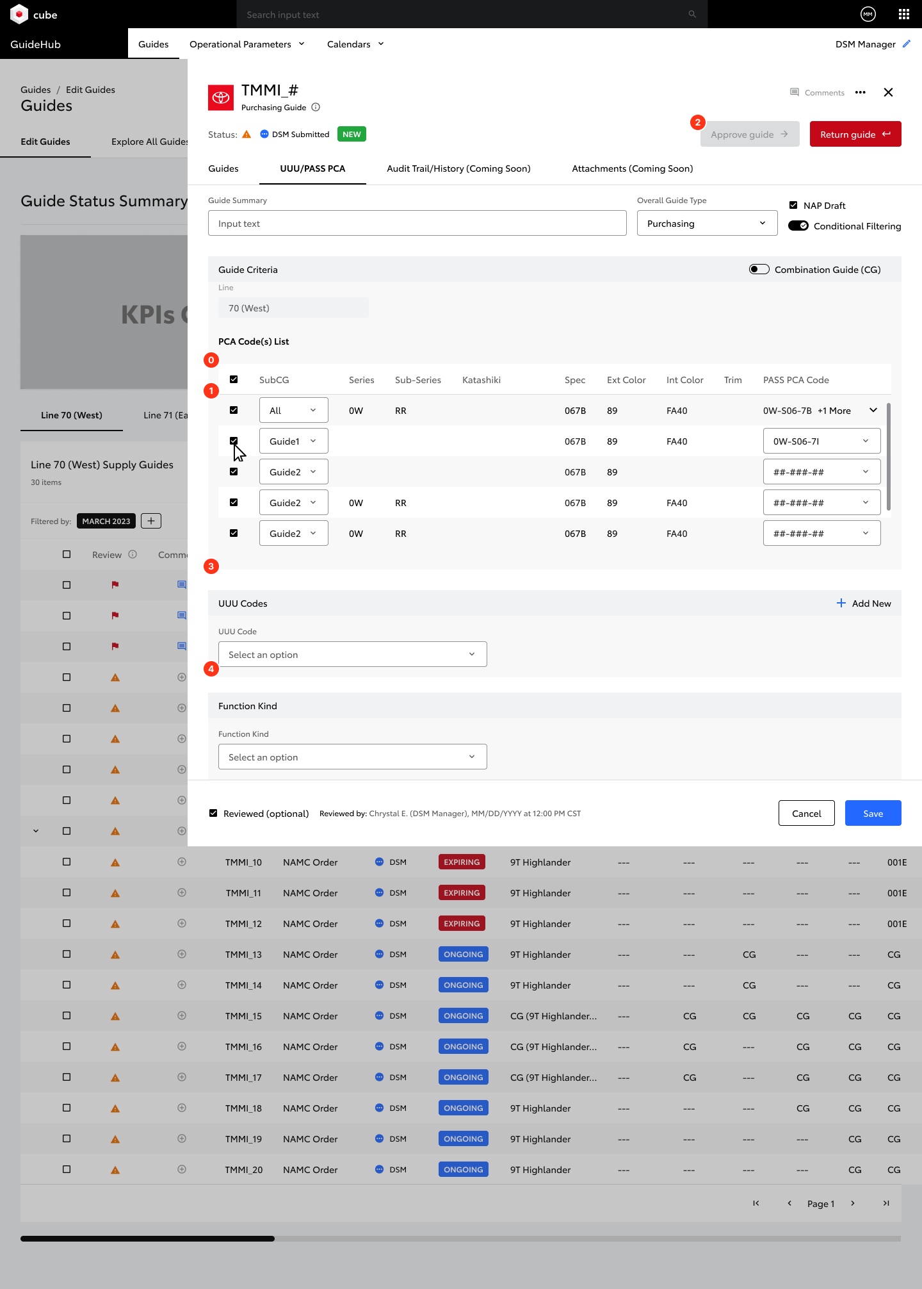Open the Operational Parameters menu
This screenshot has width=922, height=1289.
[x=247, y=44]
